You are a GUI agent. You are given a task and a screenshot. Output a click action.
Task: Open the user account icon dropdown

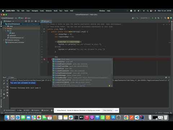point(133,18)
